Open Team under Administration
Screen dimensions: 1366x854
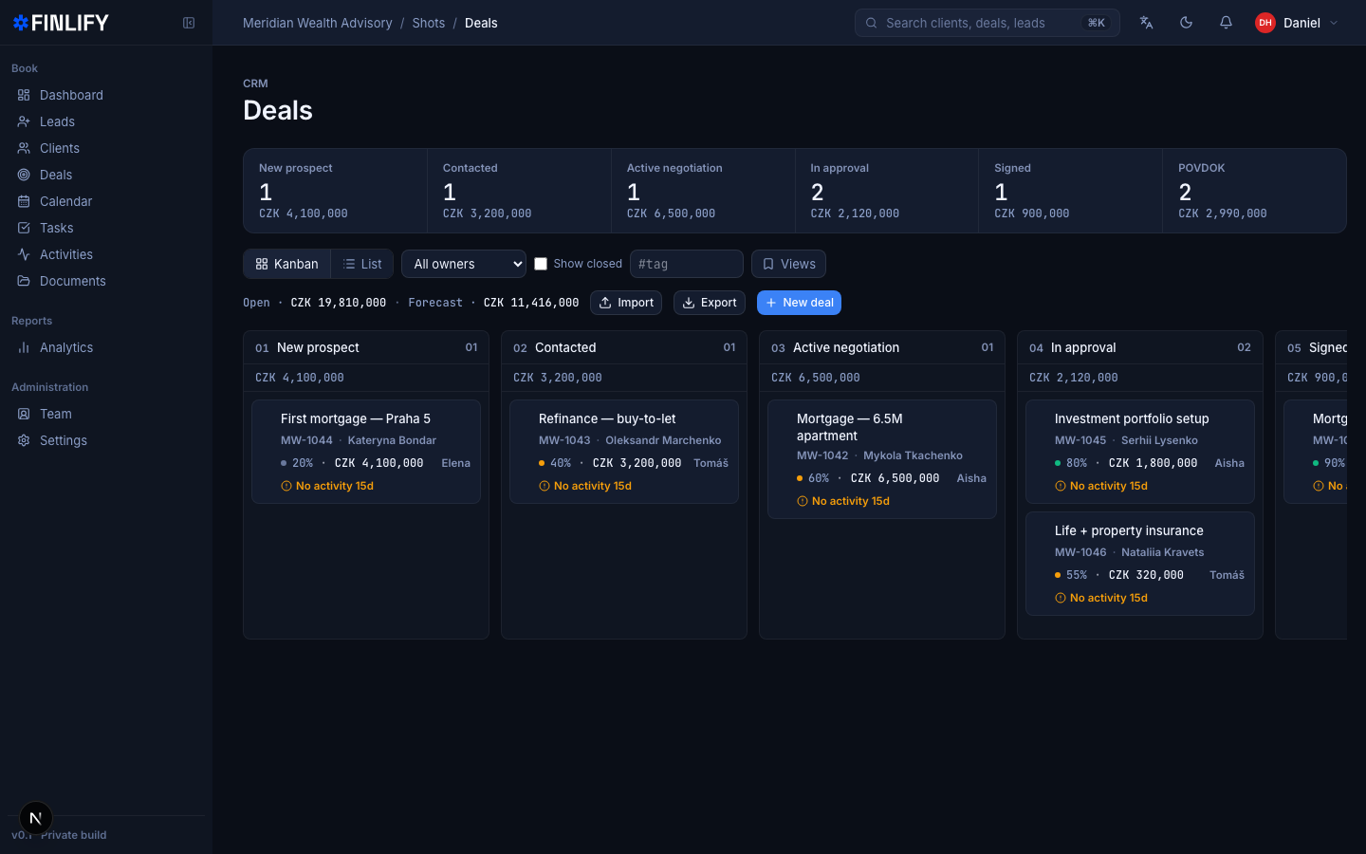pos(106,414)
